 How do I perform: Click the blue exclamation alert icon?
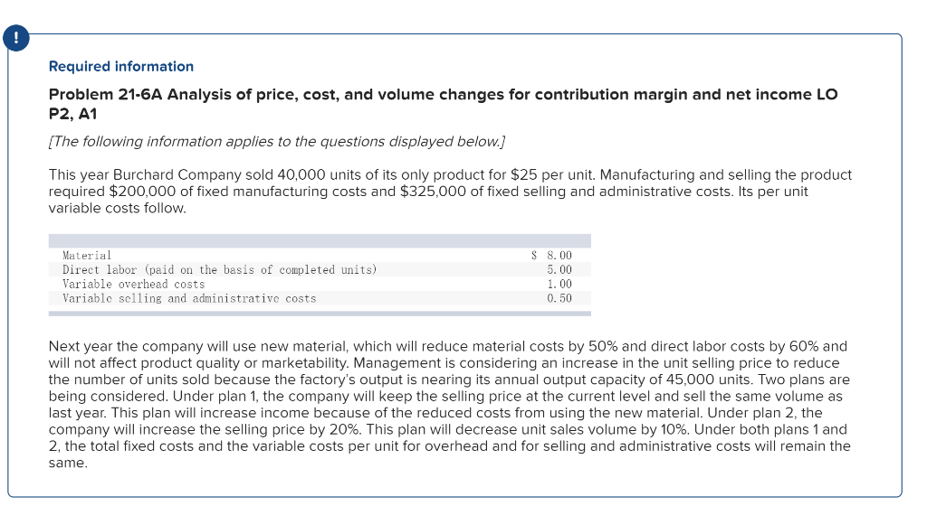(15, 39)
